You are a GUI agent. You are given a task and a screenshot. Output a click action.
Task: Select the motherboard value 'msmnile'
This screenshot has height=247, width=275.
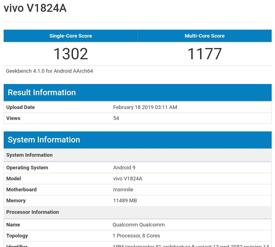123,190
